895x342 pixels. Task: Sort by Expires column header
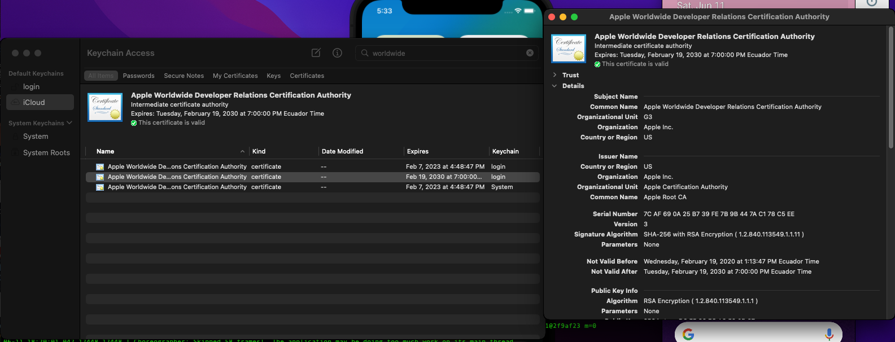pyautogui.click(x=417, y=151)
